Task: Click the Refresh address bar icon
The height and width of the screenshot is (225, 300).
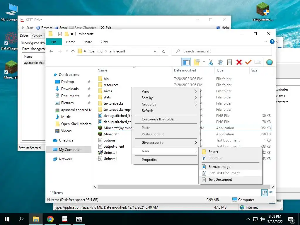Action: (163, 51)
